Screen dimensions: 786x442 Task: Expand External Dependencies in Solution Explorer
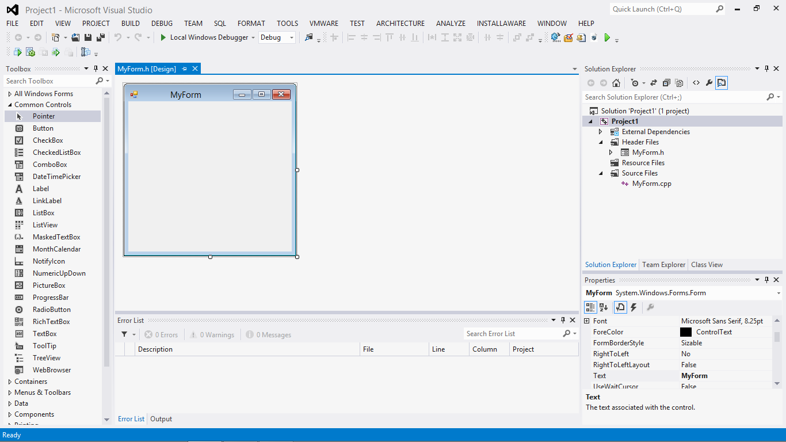(601, 132)
